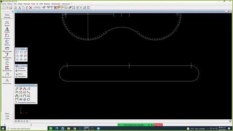This screenshot has width=233, height=131.
Task: Click first curve tool in Curva palette
Action: coord(17,89)
